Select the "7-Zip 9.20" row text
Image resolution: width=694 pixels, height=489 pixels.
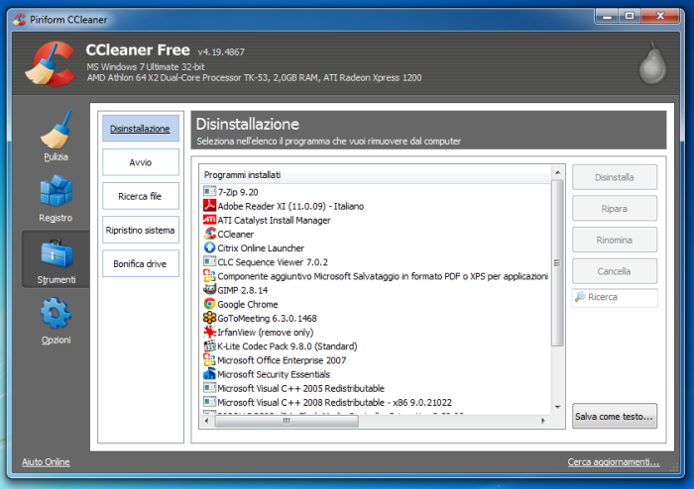(238, 192)
